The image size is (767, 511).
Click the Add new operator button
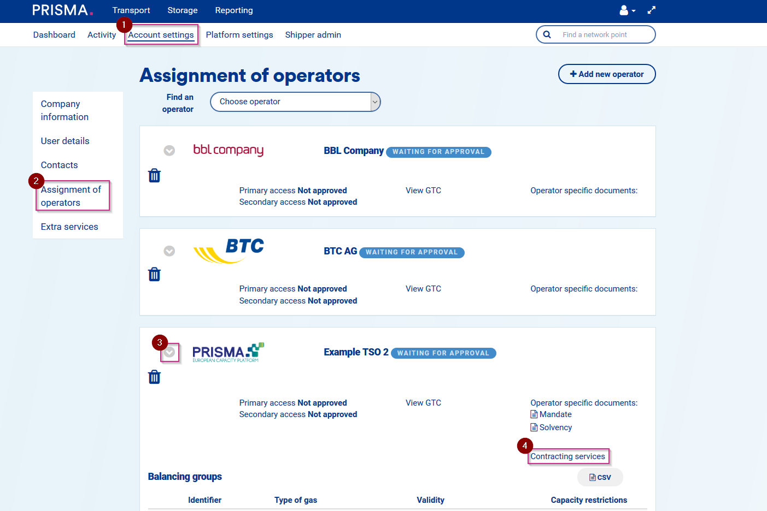pyautogui.click(x=607, y=74)
